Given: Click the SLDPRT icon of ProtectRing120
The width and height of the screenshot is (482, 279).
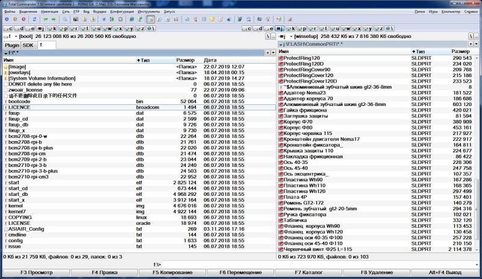Looking at the screenshot, I should (x=281, y=58).
